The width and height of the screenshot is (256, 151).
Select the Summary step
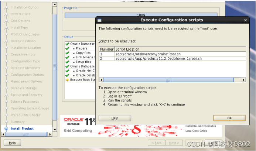(x=17, y=122)
